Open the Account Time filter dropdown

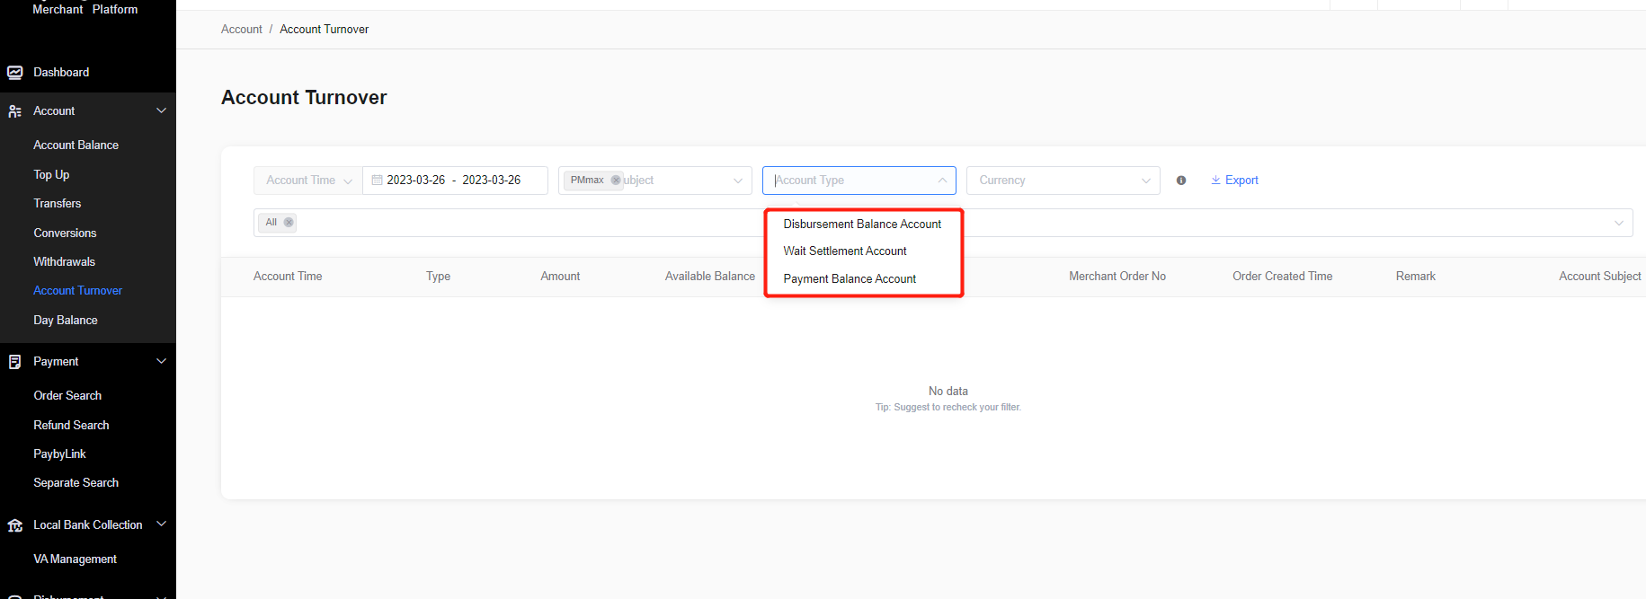(x=308, y=181)
